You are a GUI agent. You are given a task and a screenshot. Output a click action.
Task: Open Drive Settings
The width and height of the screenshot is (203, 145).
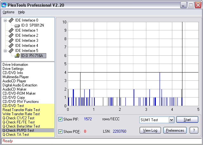click(13, 69)
